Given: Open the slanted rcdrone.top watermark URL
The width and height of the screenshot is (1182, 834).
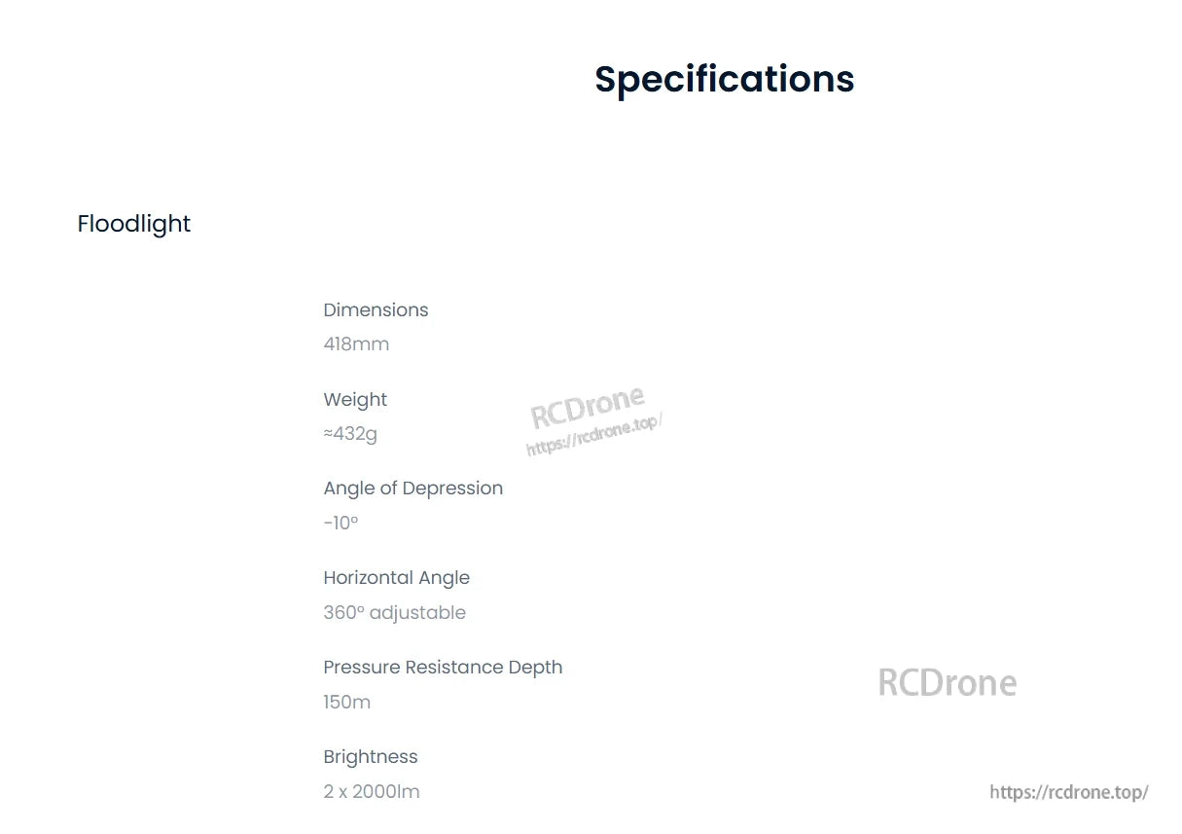Looking at the screenshot, I should point(593,435).
